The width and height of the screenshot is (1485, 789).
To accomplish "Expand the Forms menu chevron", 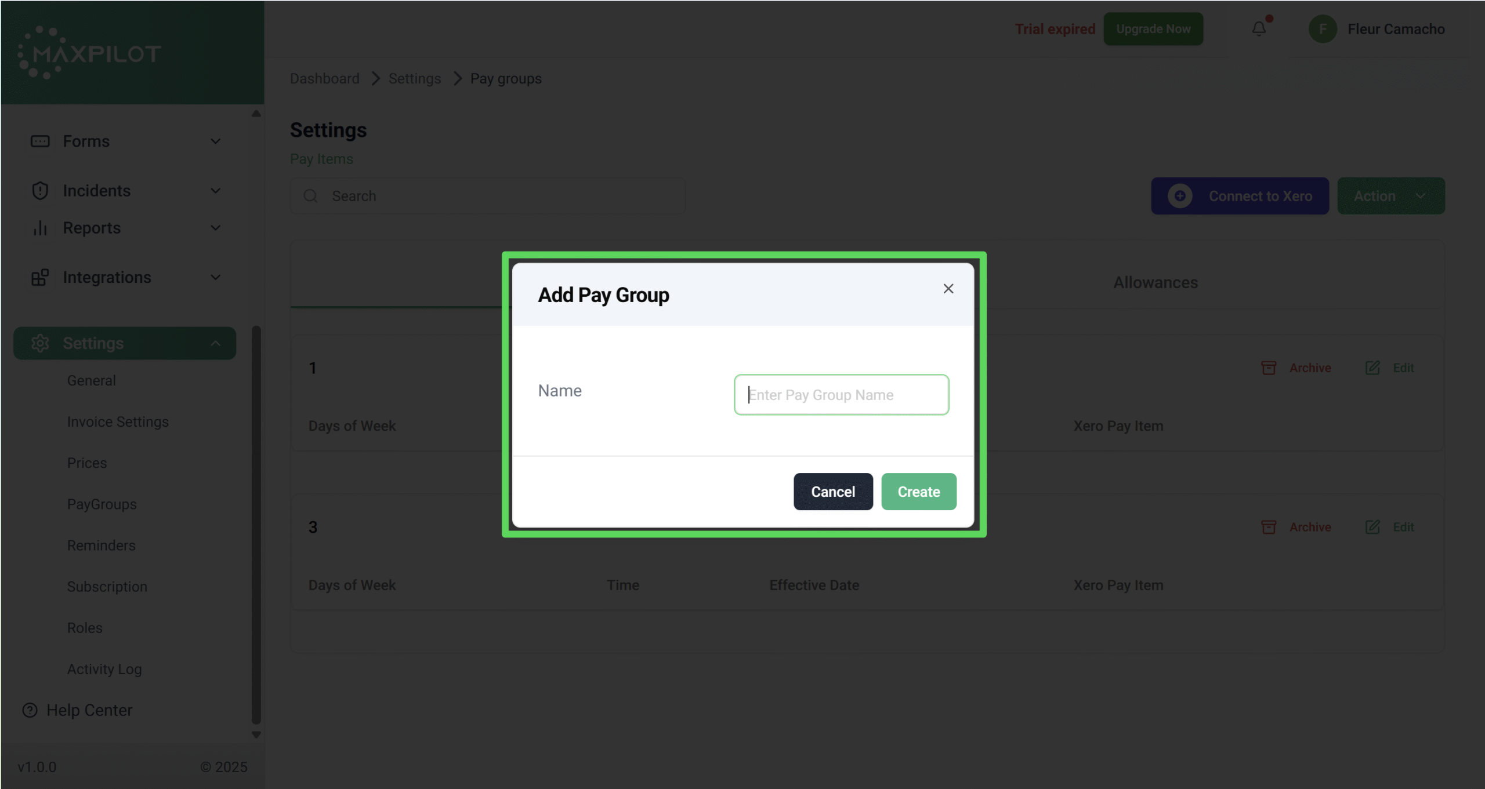I will [215, 141].
